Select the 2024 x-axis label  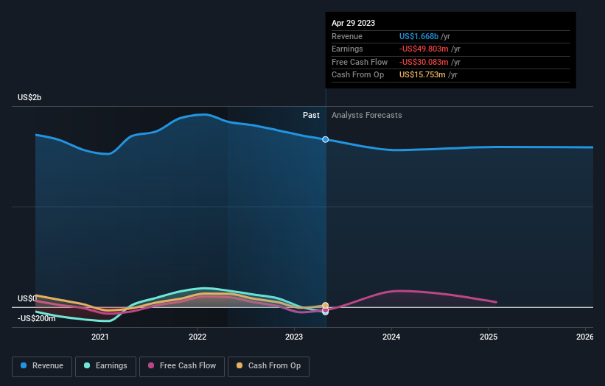391,337
